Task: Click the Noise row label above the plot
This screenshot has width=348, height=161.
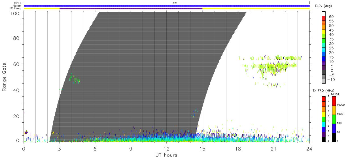Action: tap(16, 6)
